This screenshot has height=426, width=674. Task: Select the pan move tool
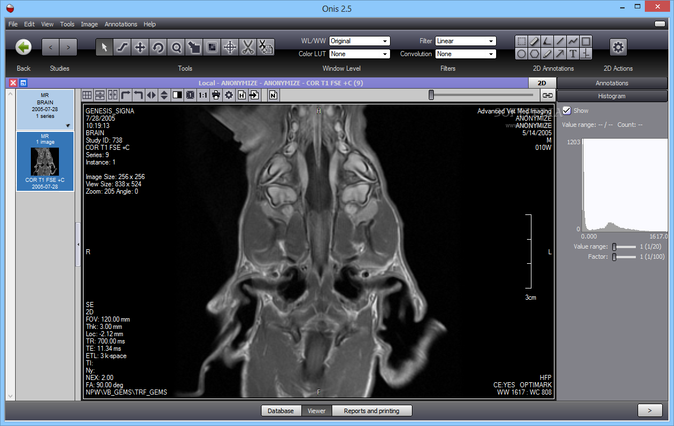(x=140, y=48)
